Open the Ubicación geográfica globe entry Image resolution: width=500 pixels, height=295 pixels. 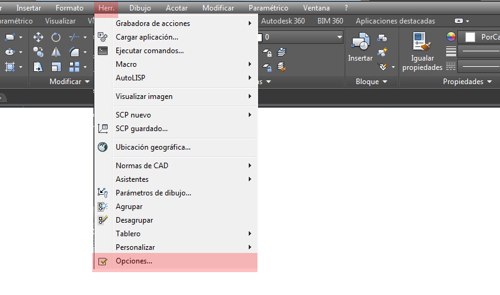tap(153, 147)
